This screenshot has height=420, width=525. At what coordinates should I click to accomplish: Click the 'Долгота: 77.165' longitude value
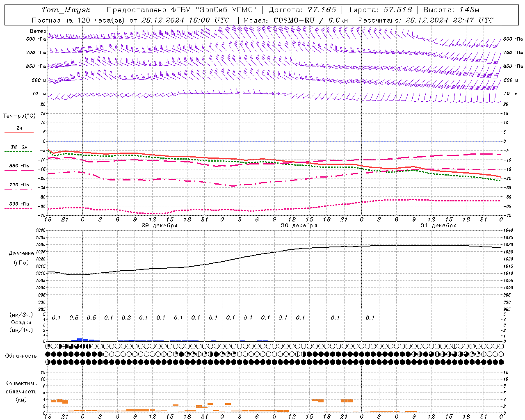coord(302,10)
